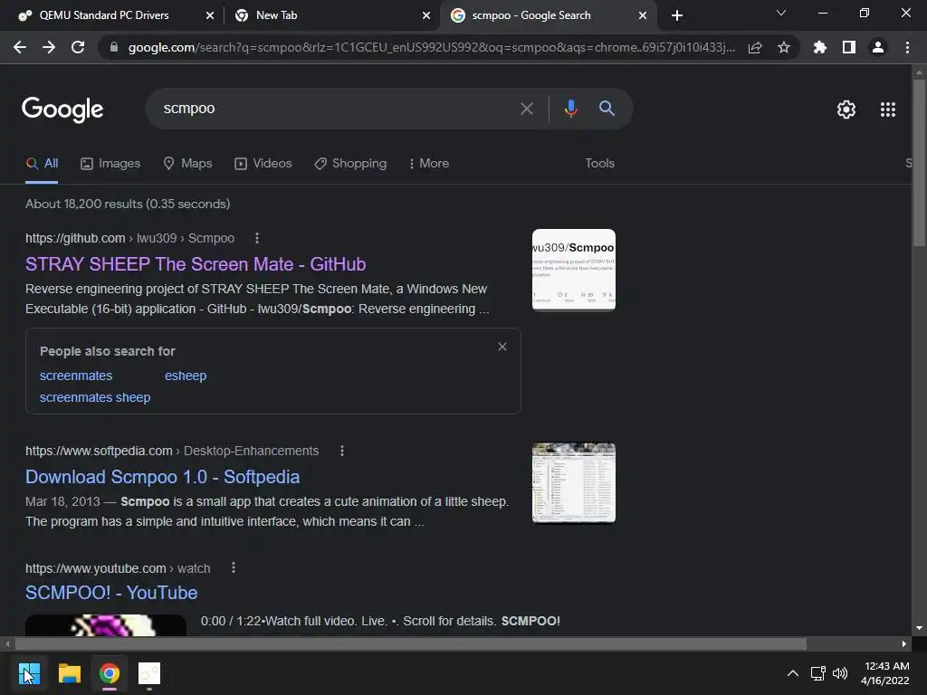This screenshot has width=927, height=695.
Task: Click the scroll down arrow
Action: click(x=919, y=628)
